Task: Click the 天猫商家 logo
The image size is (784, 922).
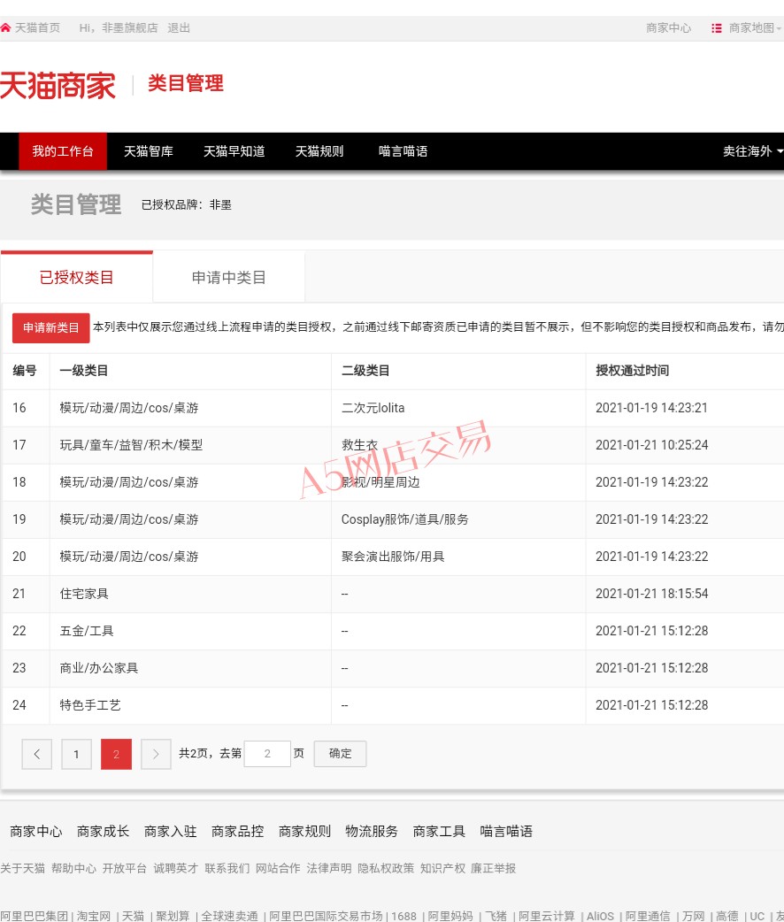Action: 58,85
